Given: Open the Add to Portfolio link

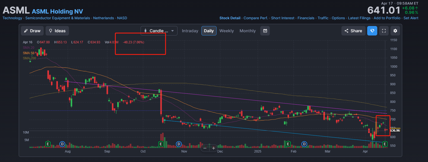Looking at the screenshot, I should (387, 18).
